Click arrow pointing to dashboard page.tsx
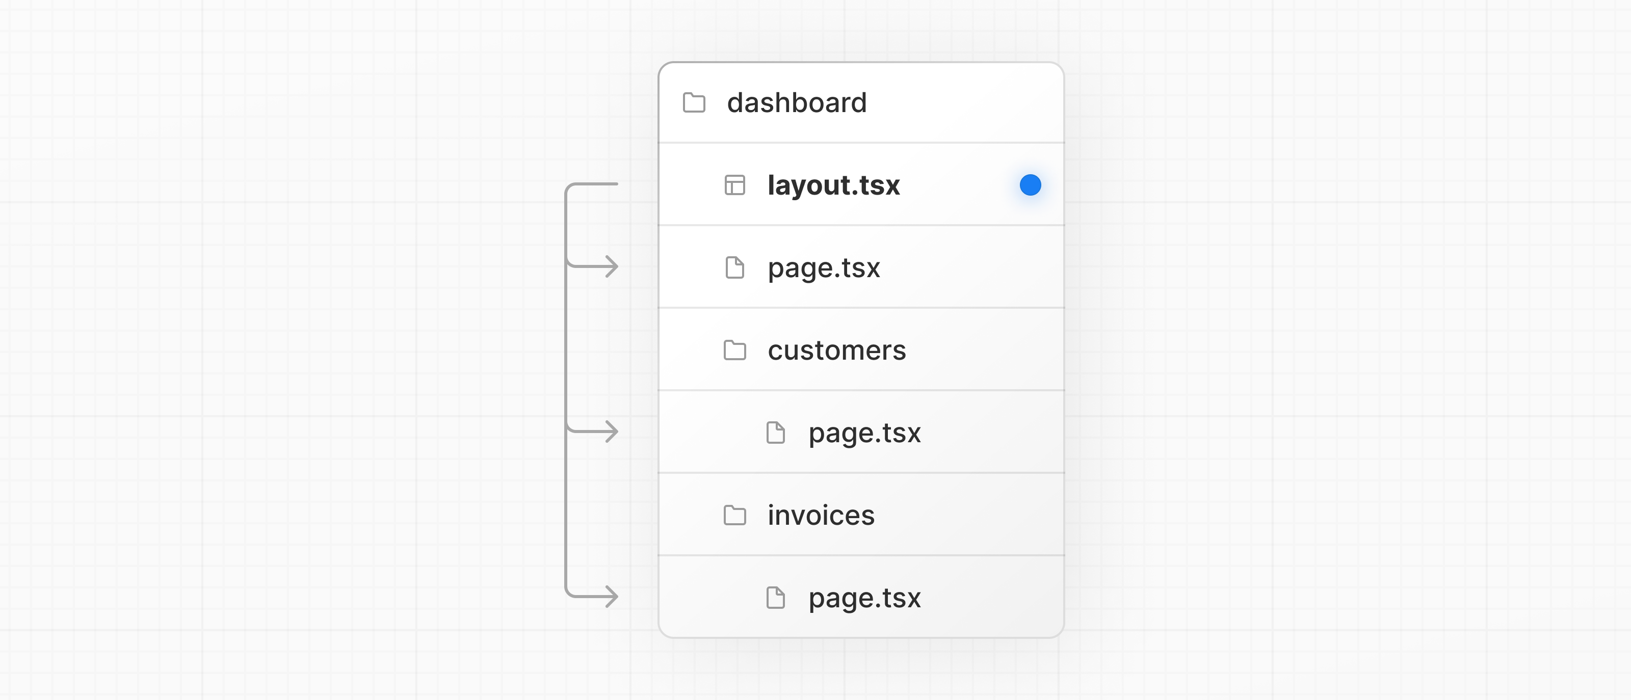This screenshot has width=1631, height=700. click(606, 266)
